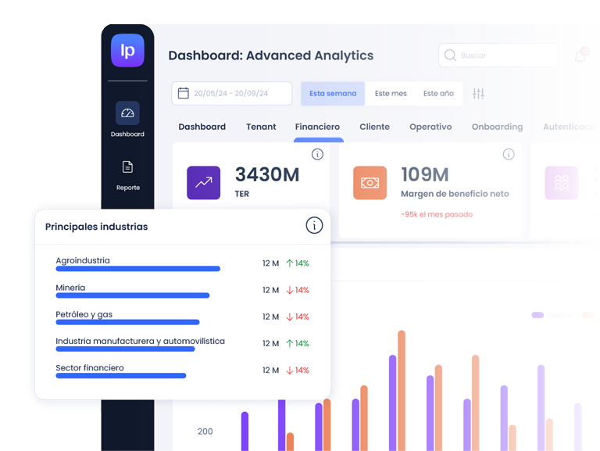Click the lp logo icon in sidebar
The height and width of the screenshot is (451, 600).
pyautogui.click(x=127, y=51)
